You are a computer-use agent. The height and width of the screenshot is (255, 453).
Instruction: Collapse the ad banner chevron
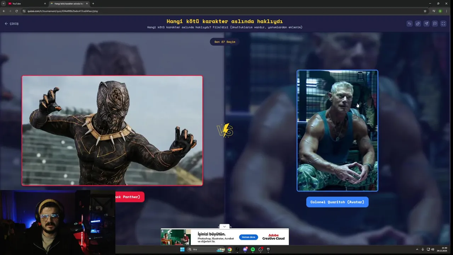click(224, 226)
